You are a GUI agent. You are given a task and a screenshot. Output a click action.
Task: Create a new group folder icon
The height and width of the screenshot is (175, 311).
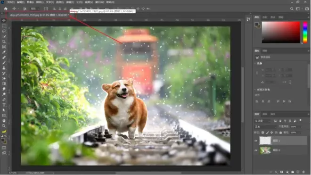(293, 172)
